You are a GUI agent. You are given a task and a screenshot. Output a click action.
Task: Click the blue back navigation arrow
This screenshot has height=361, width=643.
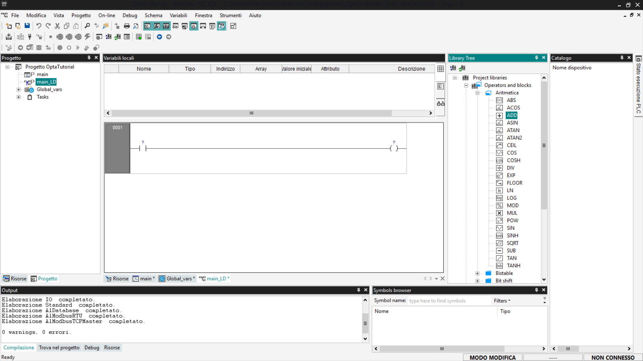coord(159,37)
